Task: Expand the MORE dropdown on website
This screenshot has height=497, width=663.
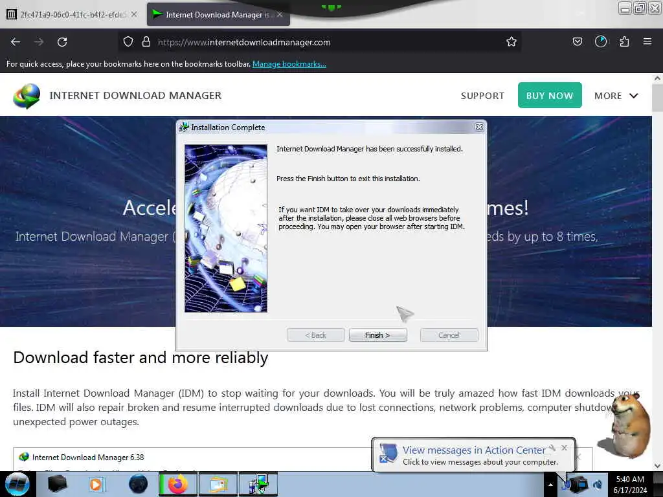Action: point(616,96)
